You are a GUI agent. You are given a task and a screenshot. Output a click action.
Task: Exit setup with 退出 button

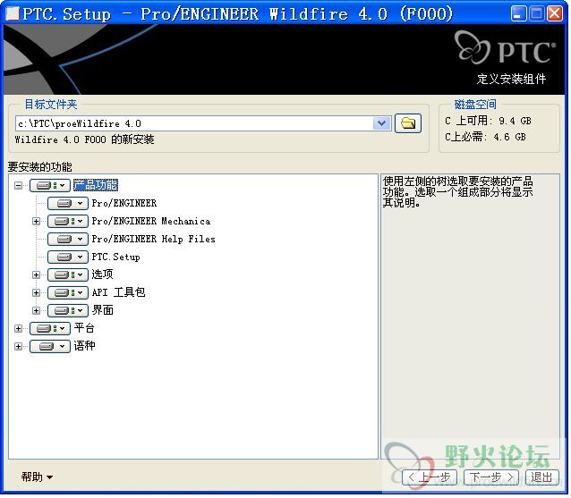point(541,477)
